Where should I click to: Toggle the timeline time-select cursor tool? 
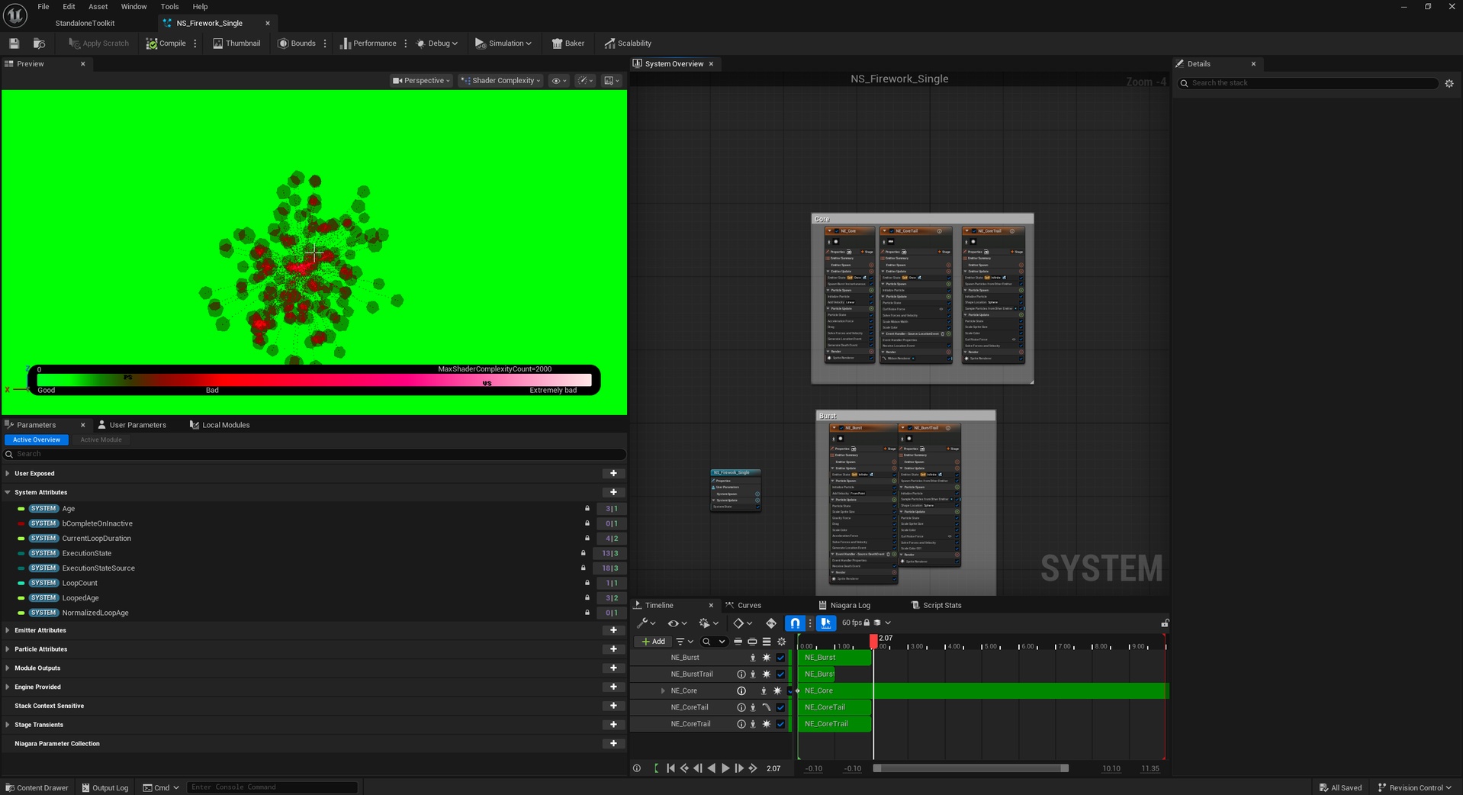point(826,623)
